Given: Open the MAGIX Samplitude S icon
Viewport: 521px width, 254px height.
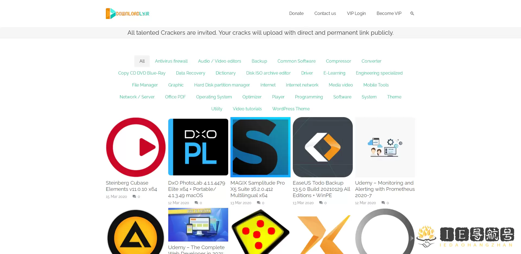Looking at the screenshot, I should [260, 147].
